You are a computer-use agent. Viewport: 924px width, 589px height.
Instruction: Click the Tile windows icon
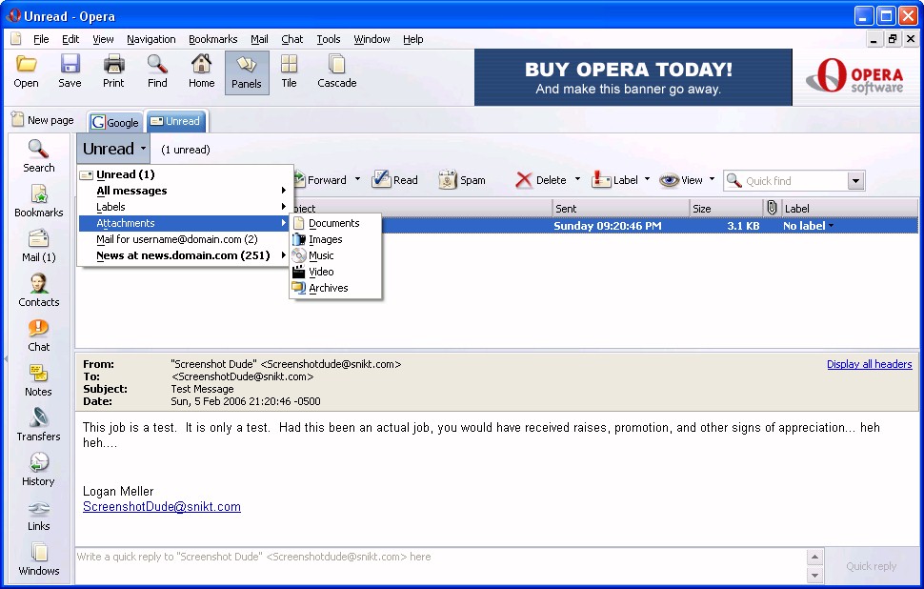coord(289,71)
